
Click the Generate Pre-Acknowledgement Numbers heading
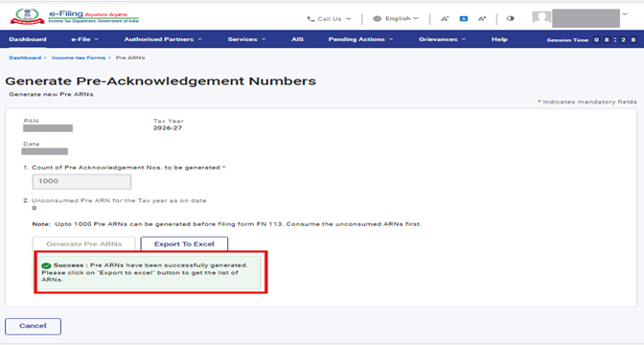point(161,81)
